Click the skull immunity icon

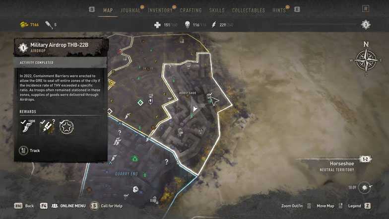188,25
